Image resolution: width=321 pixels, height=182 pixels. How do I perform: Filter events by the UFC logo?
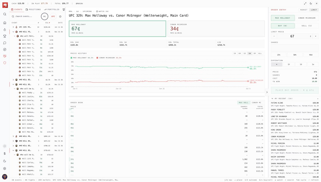pyautogui.click(x=53, y=16)
